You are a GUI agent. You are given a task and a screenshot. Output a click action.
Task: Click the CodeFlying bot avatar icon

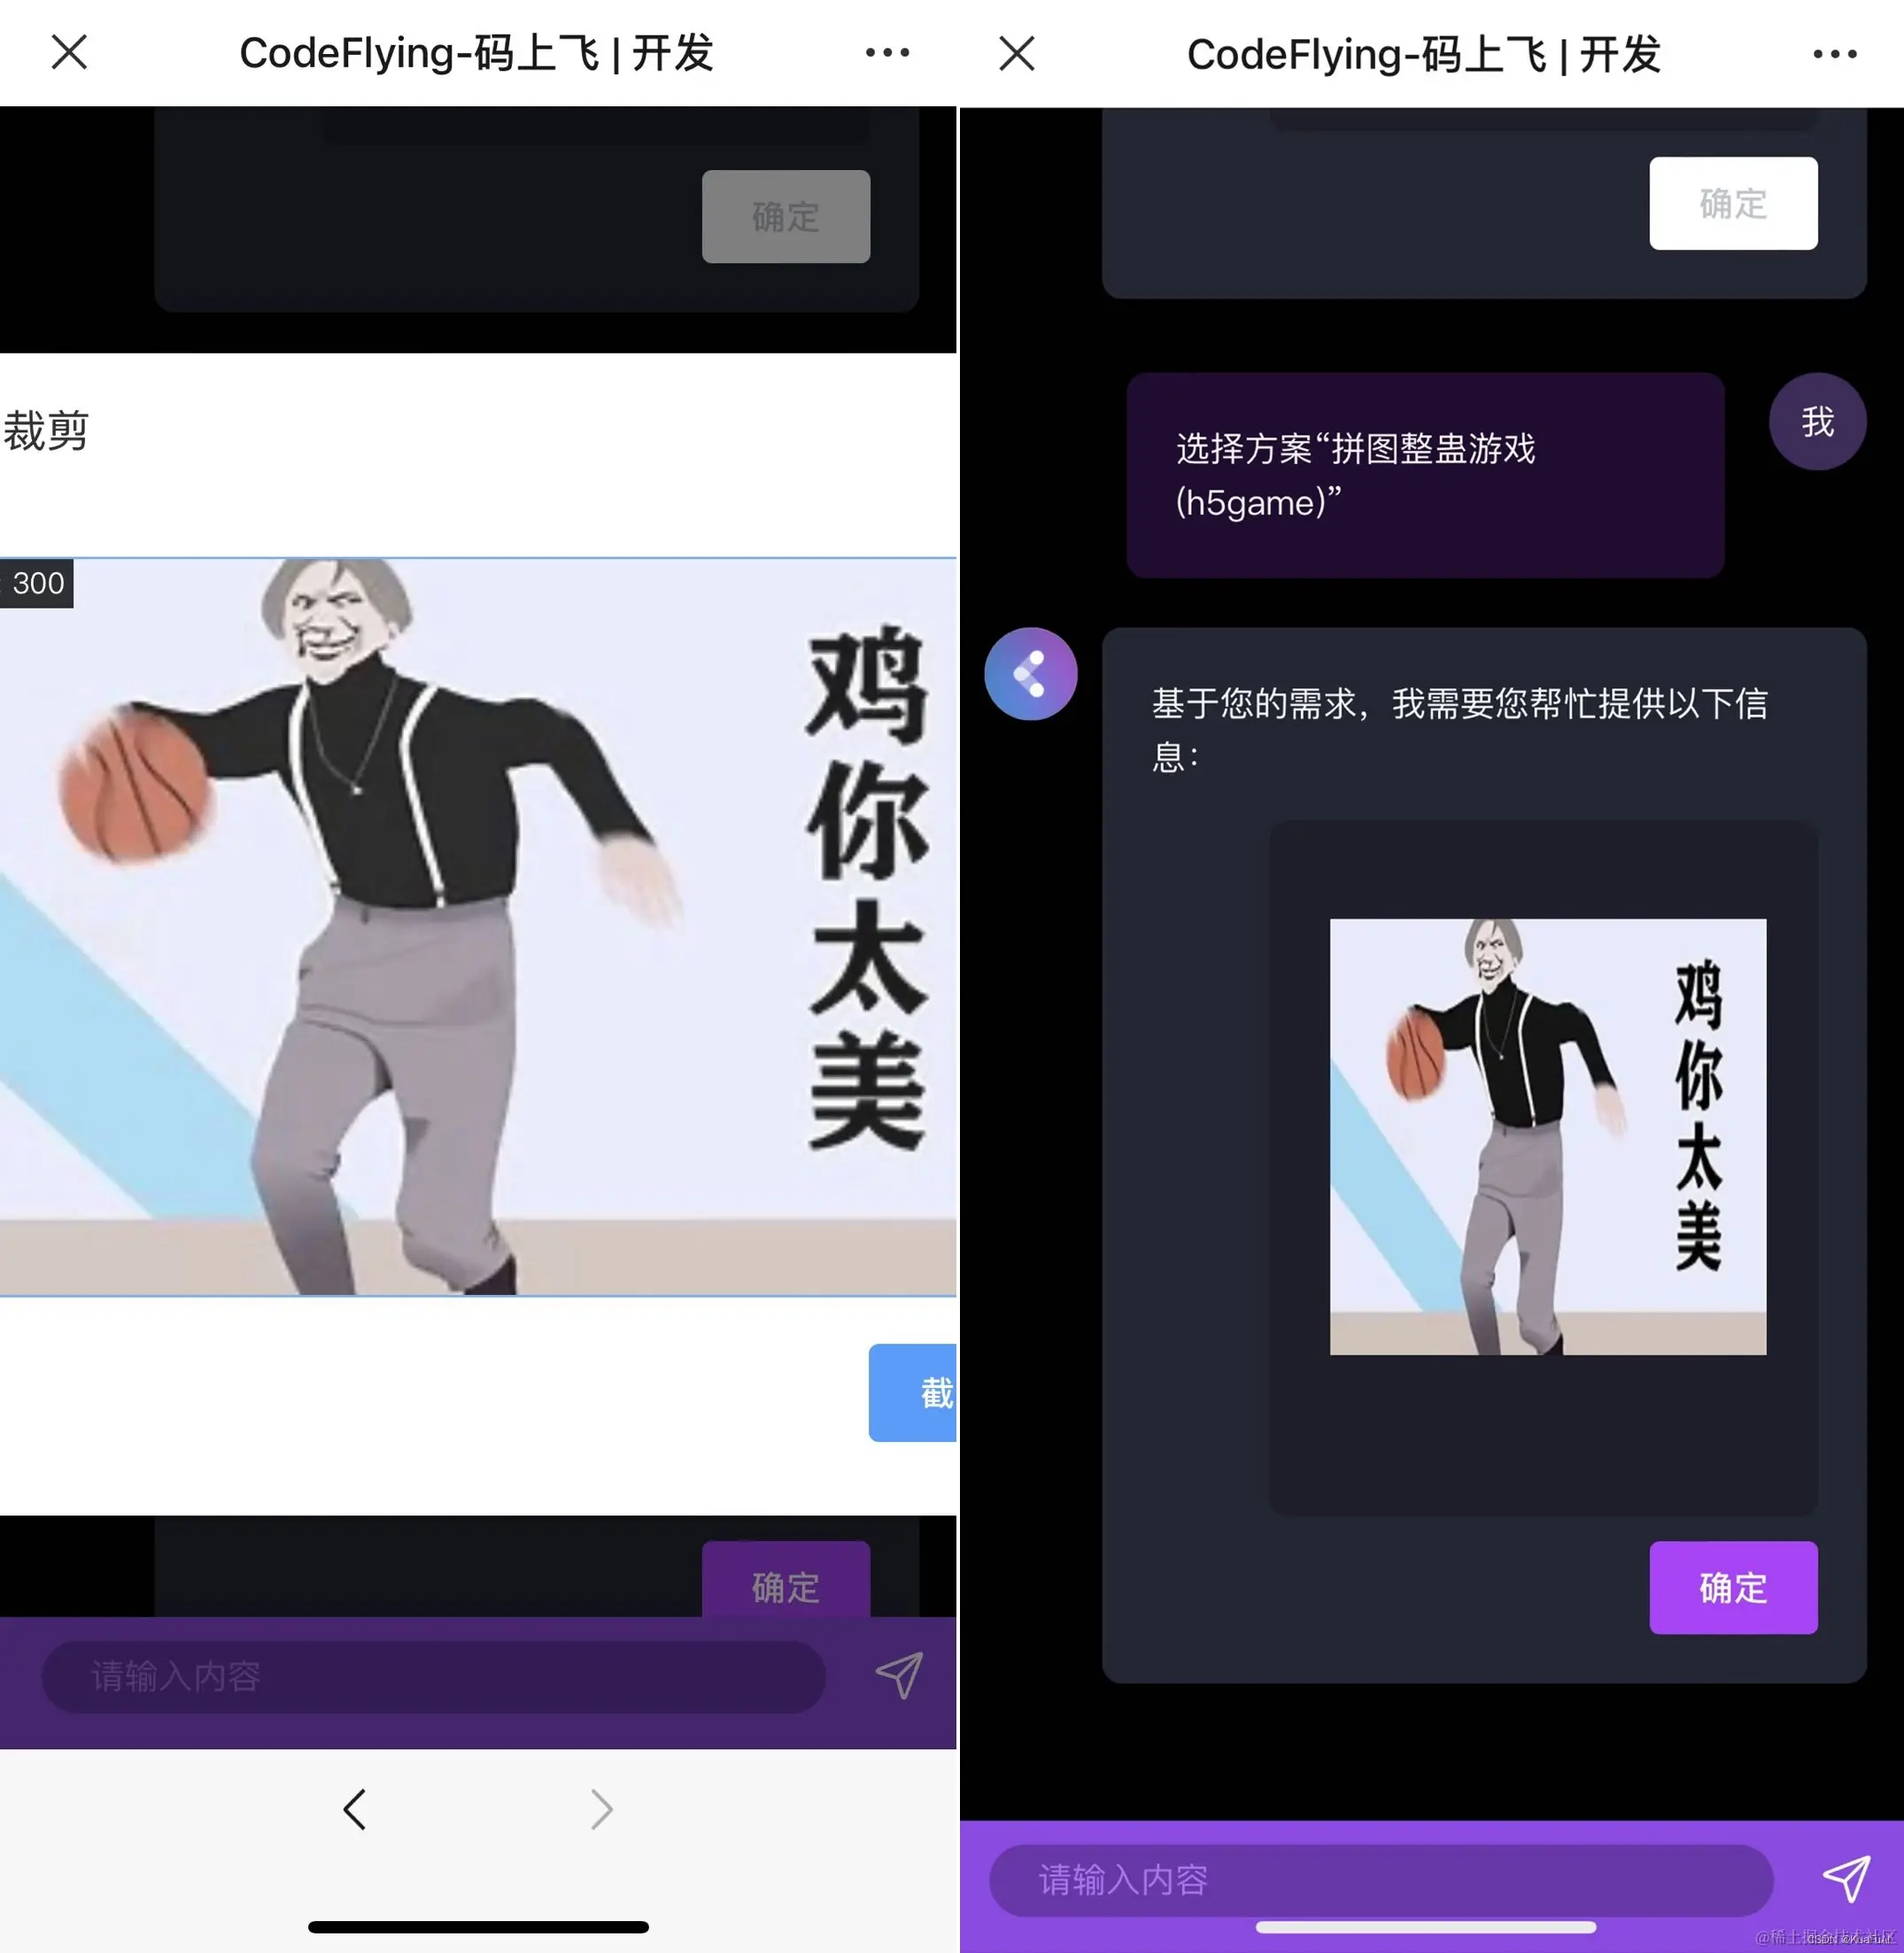[1031, 674]
